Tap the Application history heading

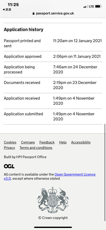24,30
